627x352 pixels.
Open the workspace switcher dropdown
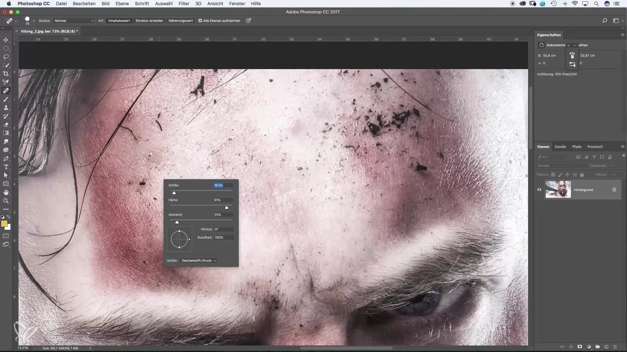tap(618, 21)
